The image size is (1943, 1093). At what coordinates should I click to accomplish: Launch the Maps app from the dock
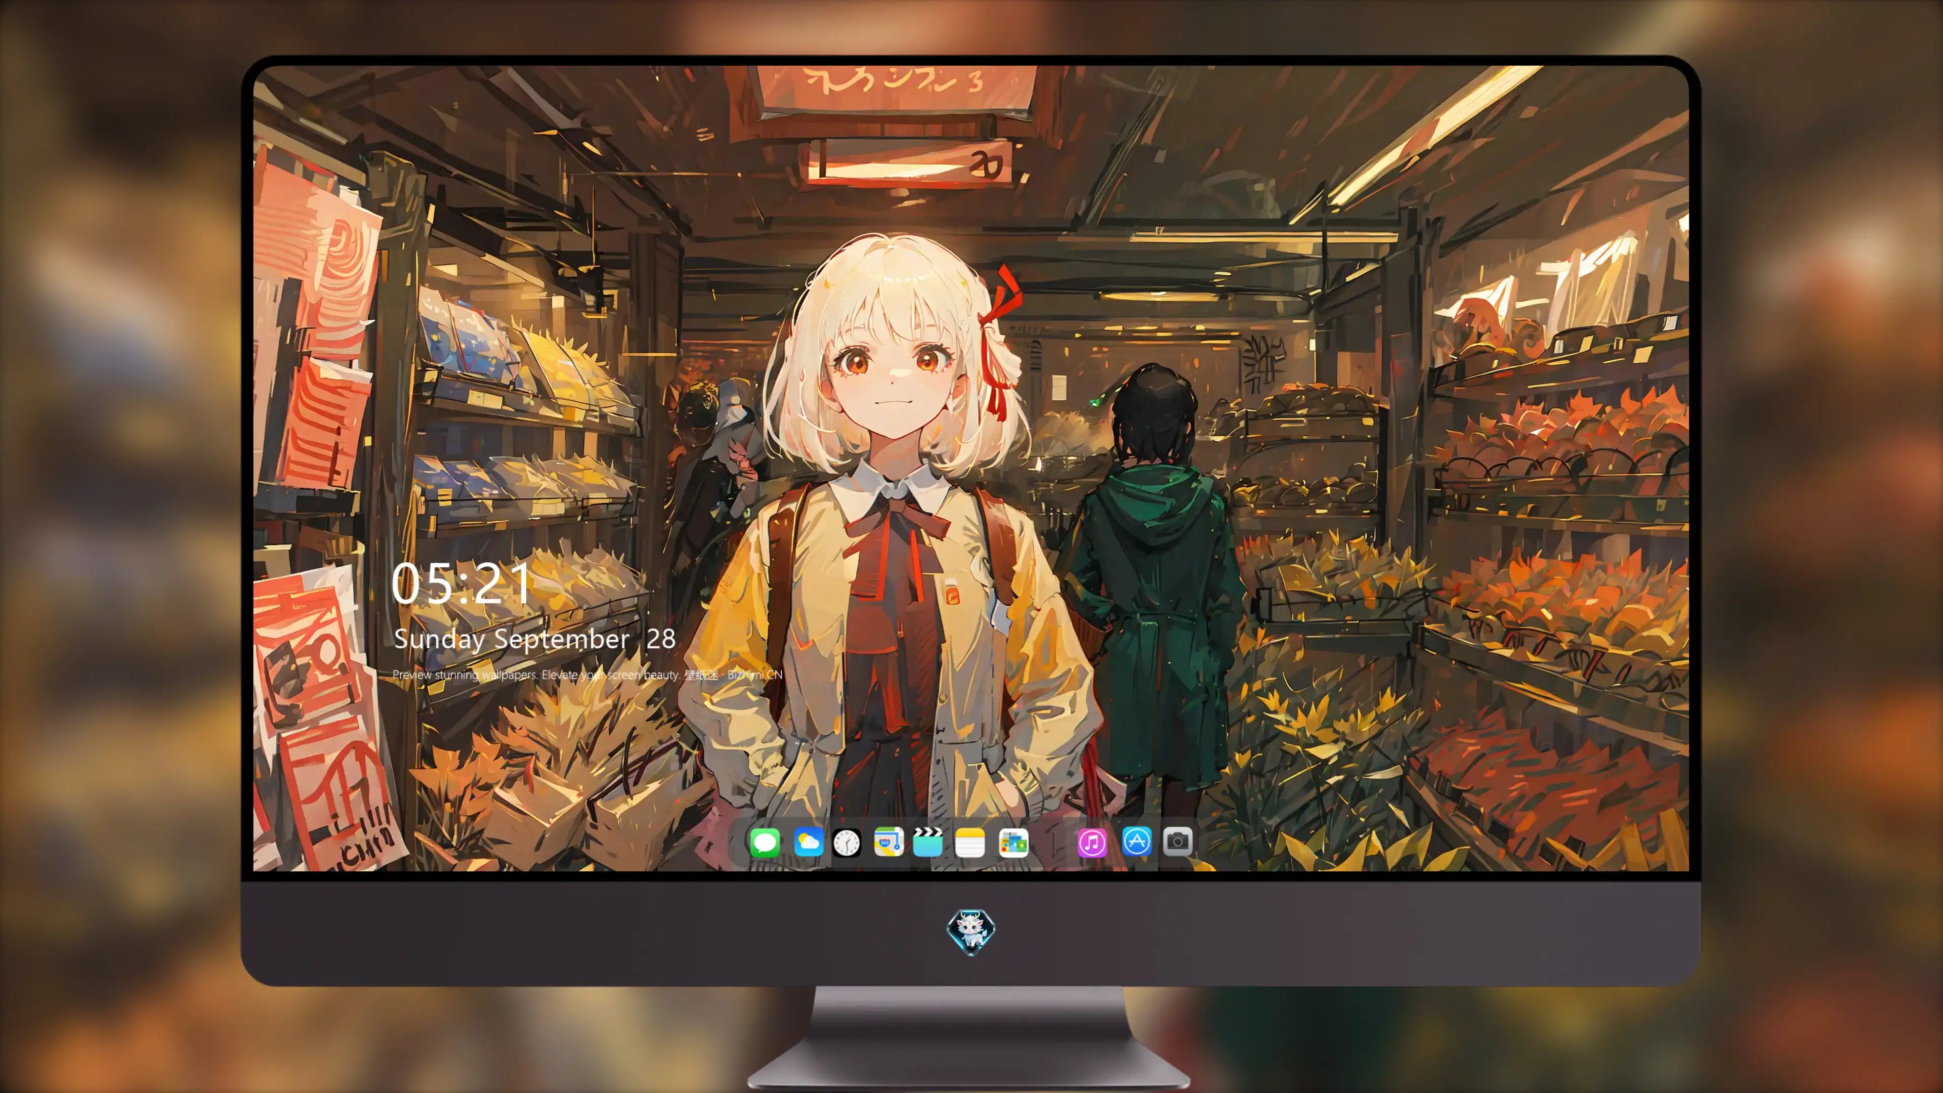tap(889, 842)
